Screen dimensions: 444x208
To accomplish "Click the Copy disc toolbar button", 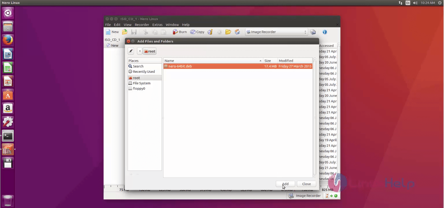I will pos(197,32).
